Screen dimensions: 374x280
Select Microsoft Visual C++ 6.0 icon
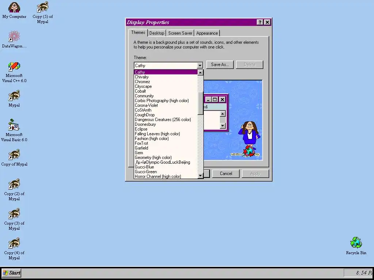point(14,72)
